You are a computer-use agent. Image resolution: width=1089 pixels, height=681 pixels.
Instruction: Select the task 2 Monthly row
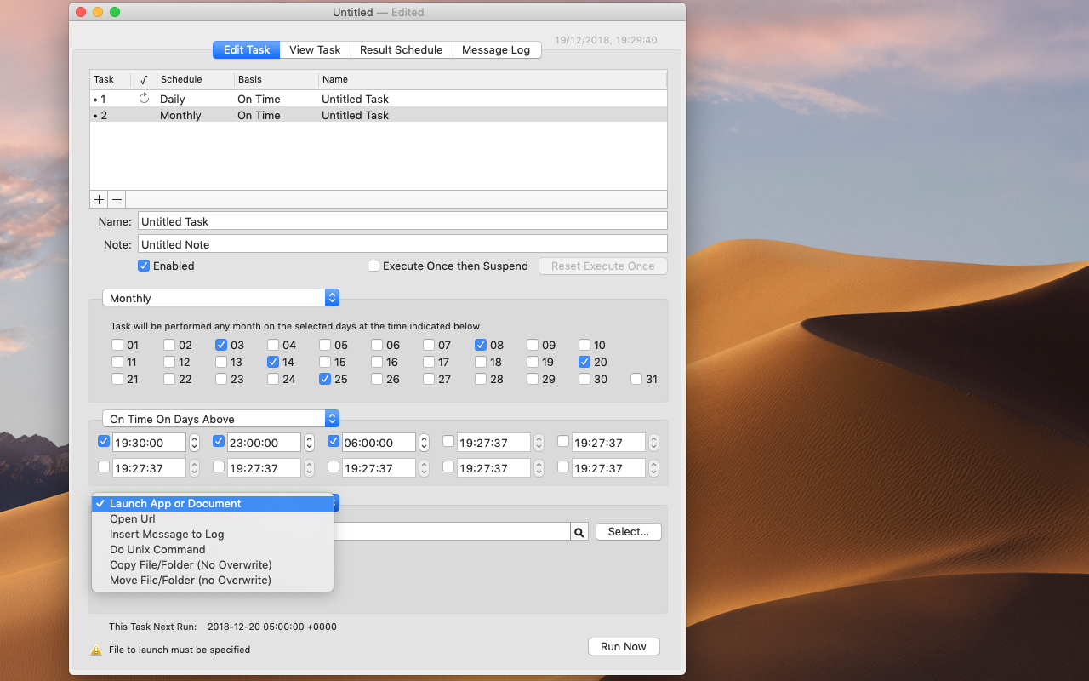click(x=379, y=115)
